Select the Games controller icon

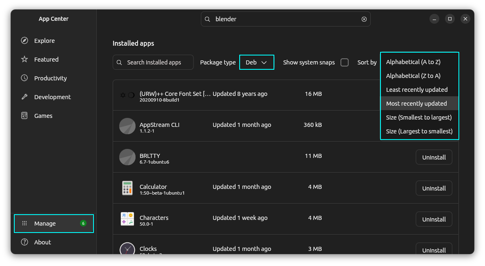tap(25, 115)
